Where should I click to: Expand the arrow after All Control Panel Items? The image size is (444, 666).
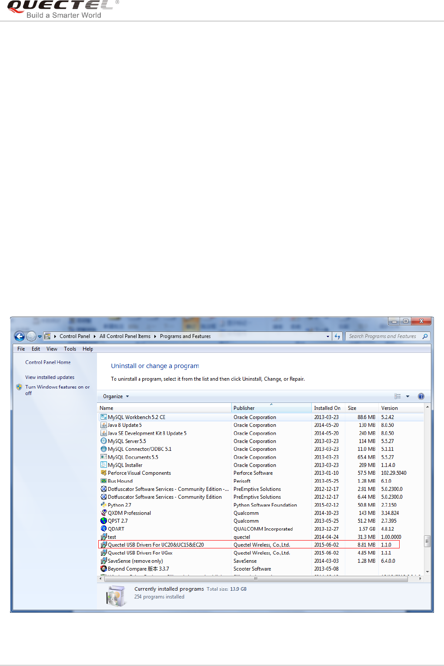[x=155, y=337]
